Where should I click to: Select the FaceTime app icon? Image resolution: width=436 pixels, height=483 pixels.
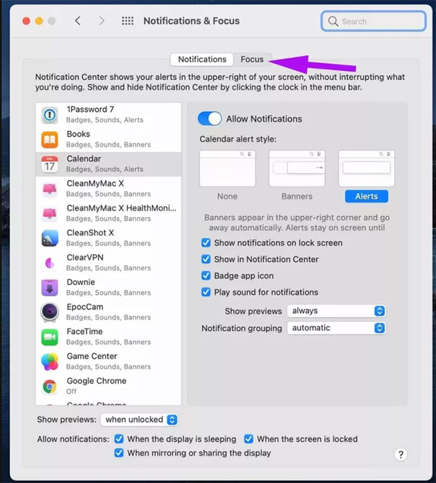(50, 337)
